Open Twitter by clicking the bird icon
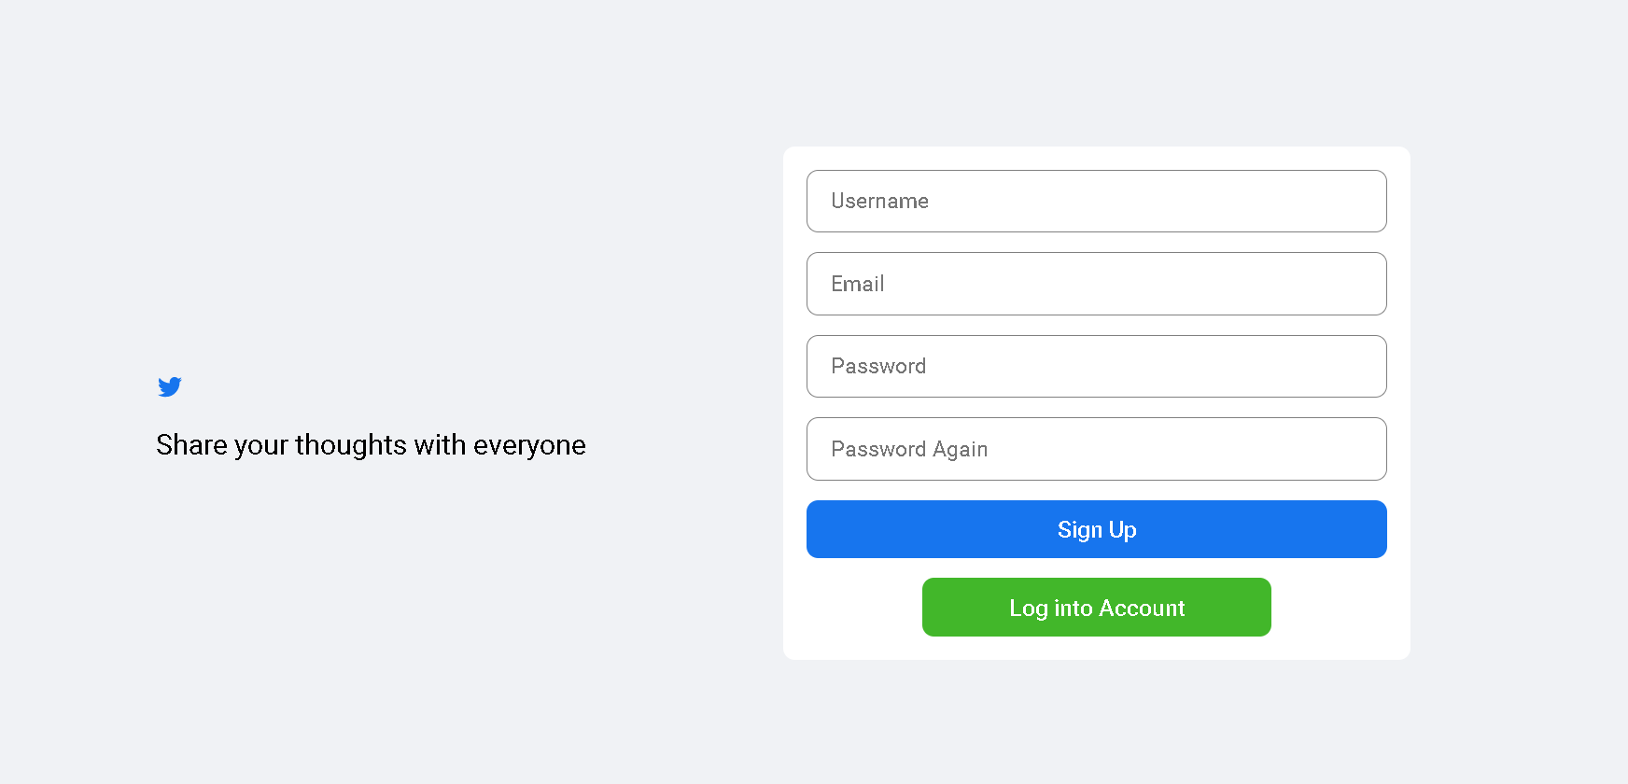This screenshot has height=784, width=1628. click(169, 386)
